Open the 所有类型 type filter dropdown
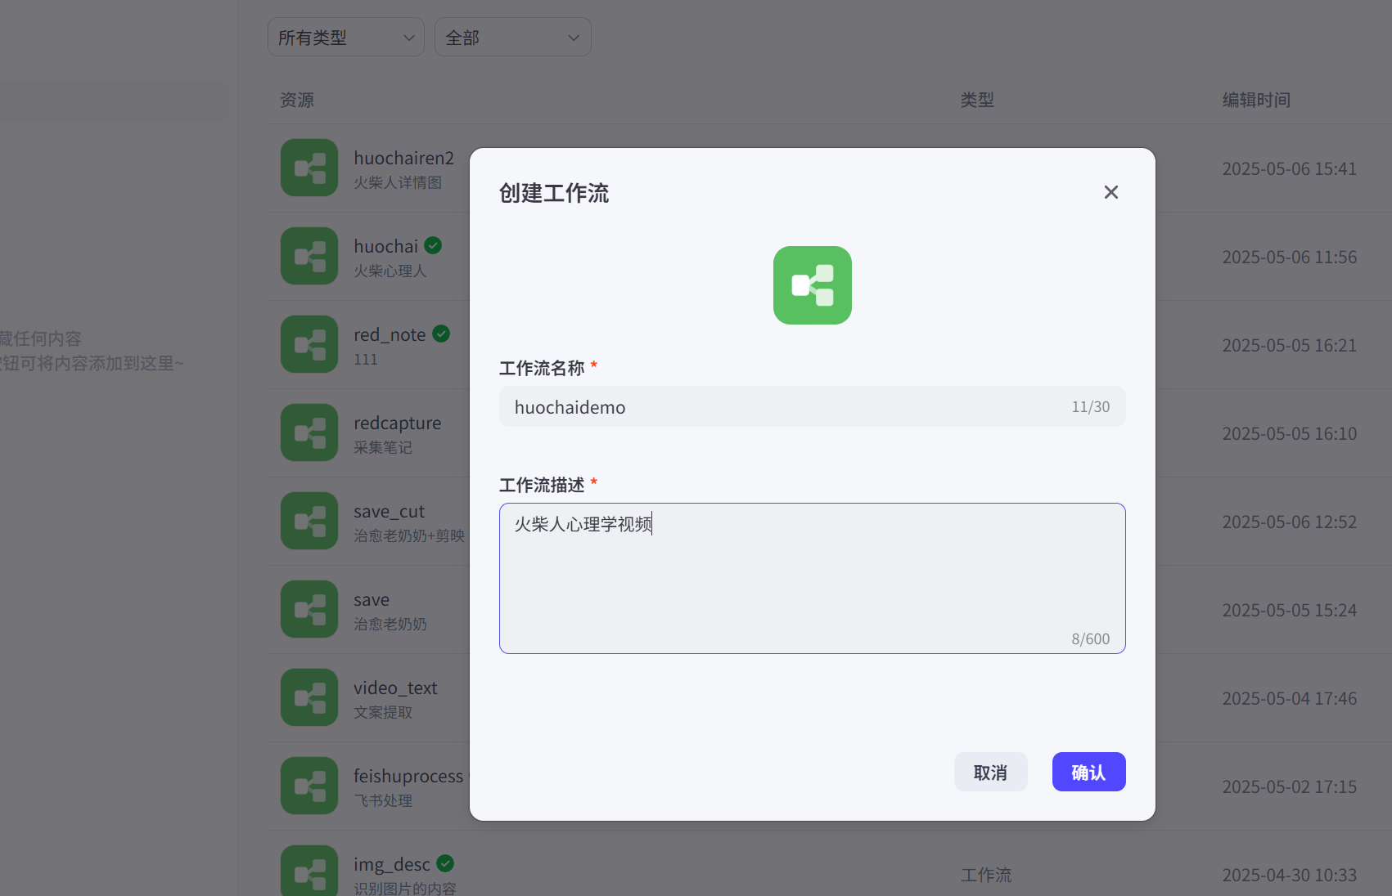Screen dimensions: 1392x896 pyautogui.click(x=346, y=38)
